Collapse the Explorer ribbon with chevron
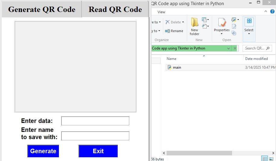Screen dimensions: 276x161 266,11
